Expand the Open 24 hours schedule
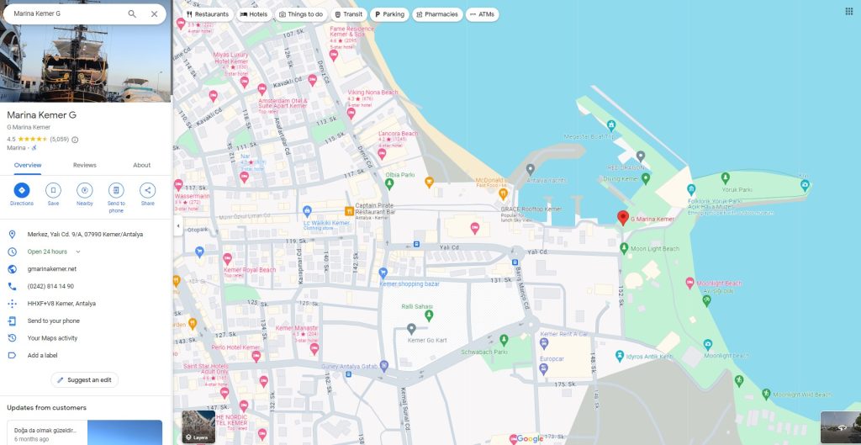Viewport: 861px width, 445px height. 78,252
